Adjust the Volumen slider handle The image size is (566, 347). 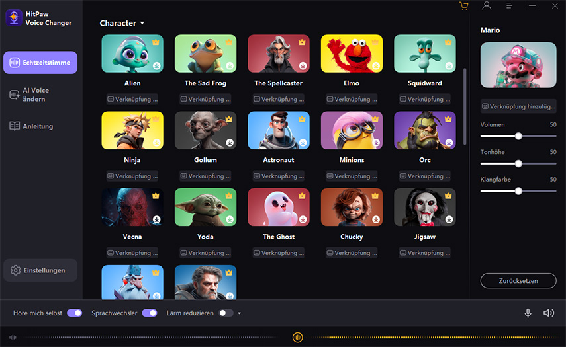[518, 136]
